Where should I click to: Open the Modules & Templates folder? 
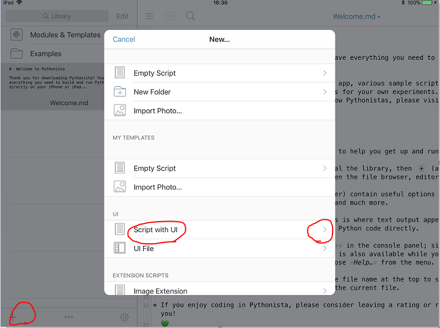pyautogui.click(x=65, y=35)
